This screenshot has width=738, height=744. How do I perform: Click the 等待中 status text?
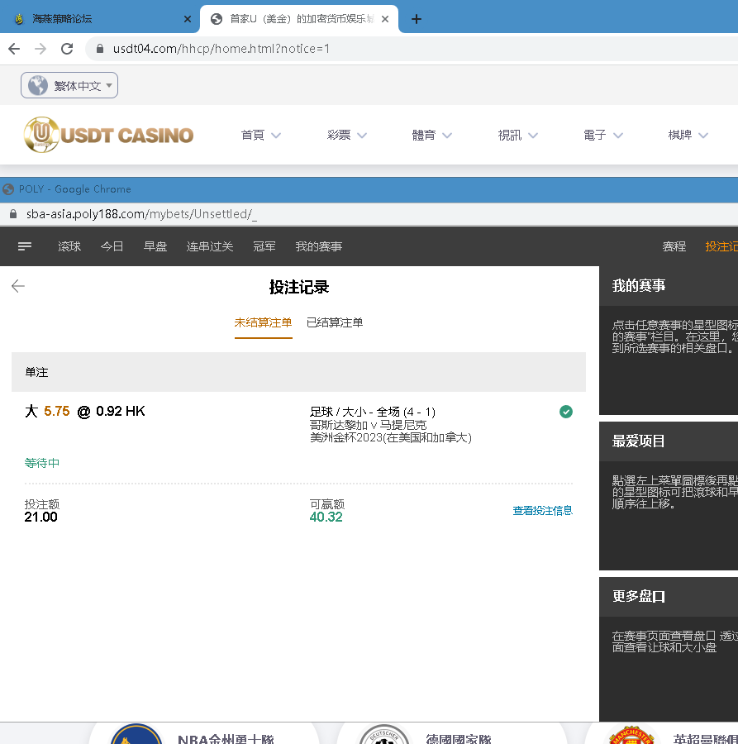point(42,463)
